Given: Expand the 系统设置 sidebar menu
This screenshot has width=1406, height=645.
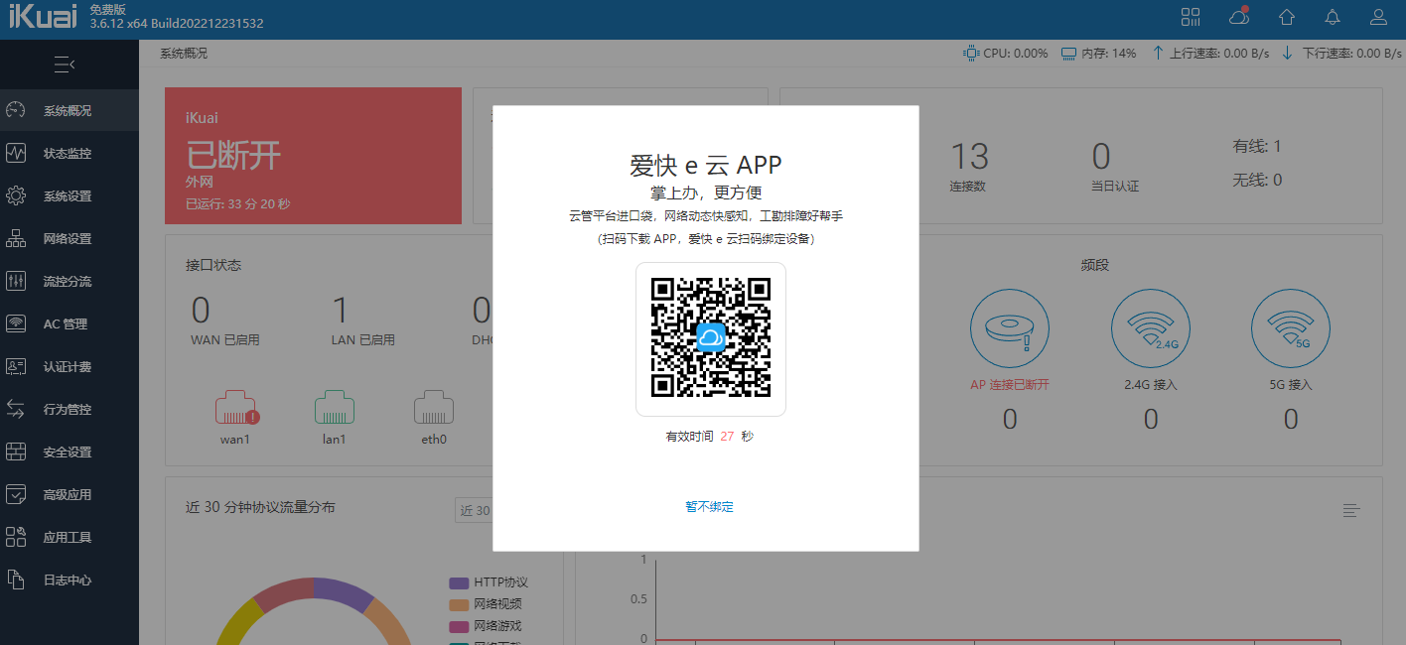Looking at the screenshot, I should 70,196.
